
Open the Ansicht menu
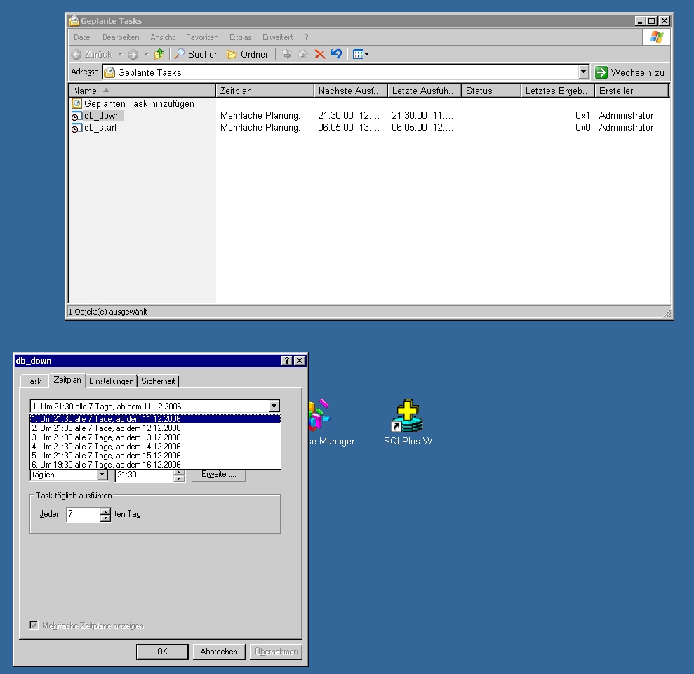pos(162,37)
